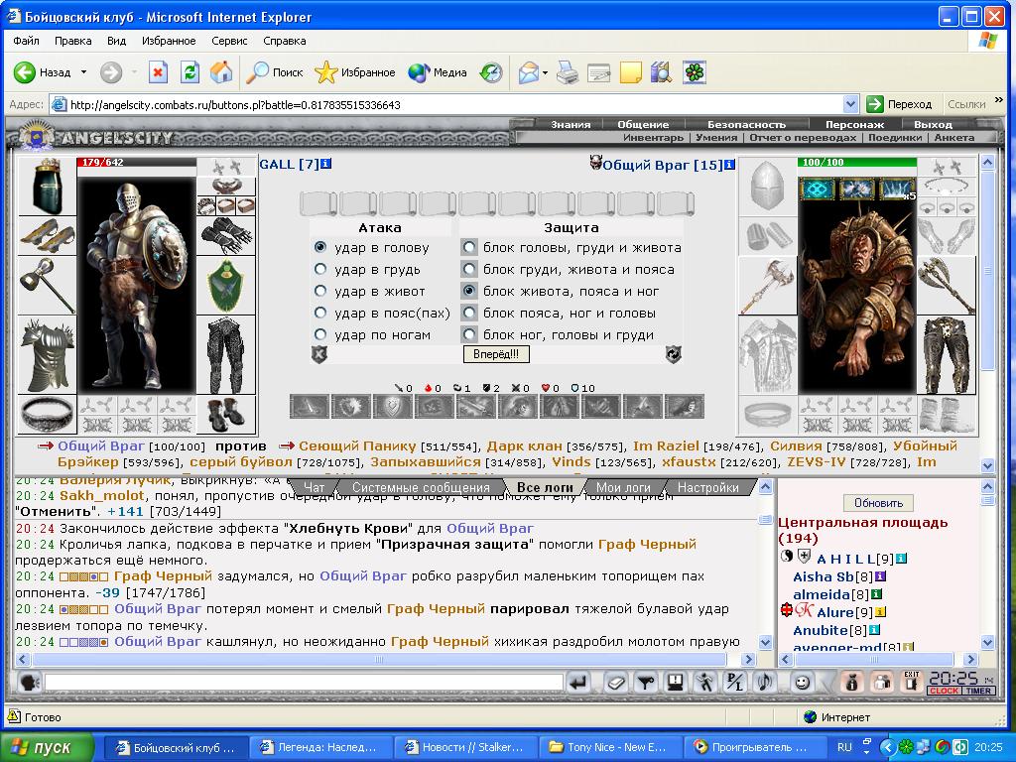This screenshot has width=1016, height=762.
Task: Switch to the Мои логи tab
Action: pos(623,487)
